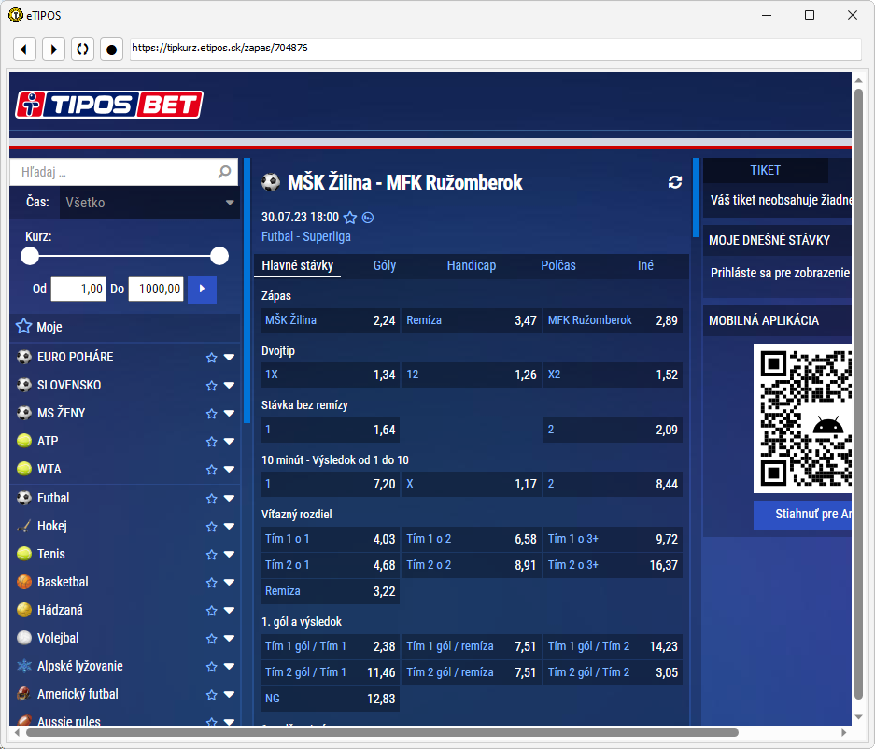Click the browser reload button
This screenshot has height=749, width=875.
click(82, 49)
